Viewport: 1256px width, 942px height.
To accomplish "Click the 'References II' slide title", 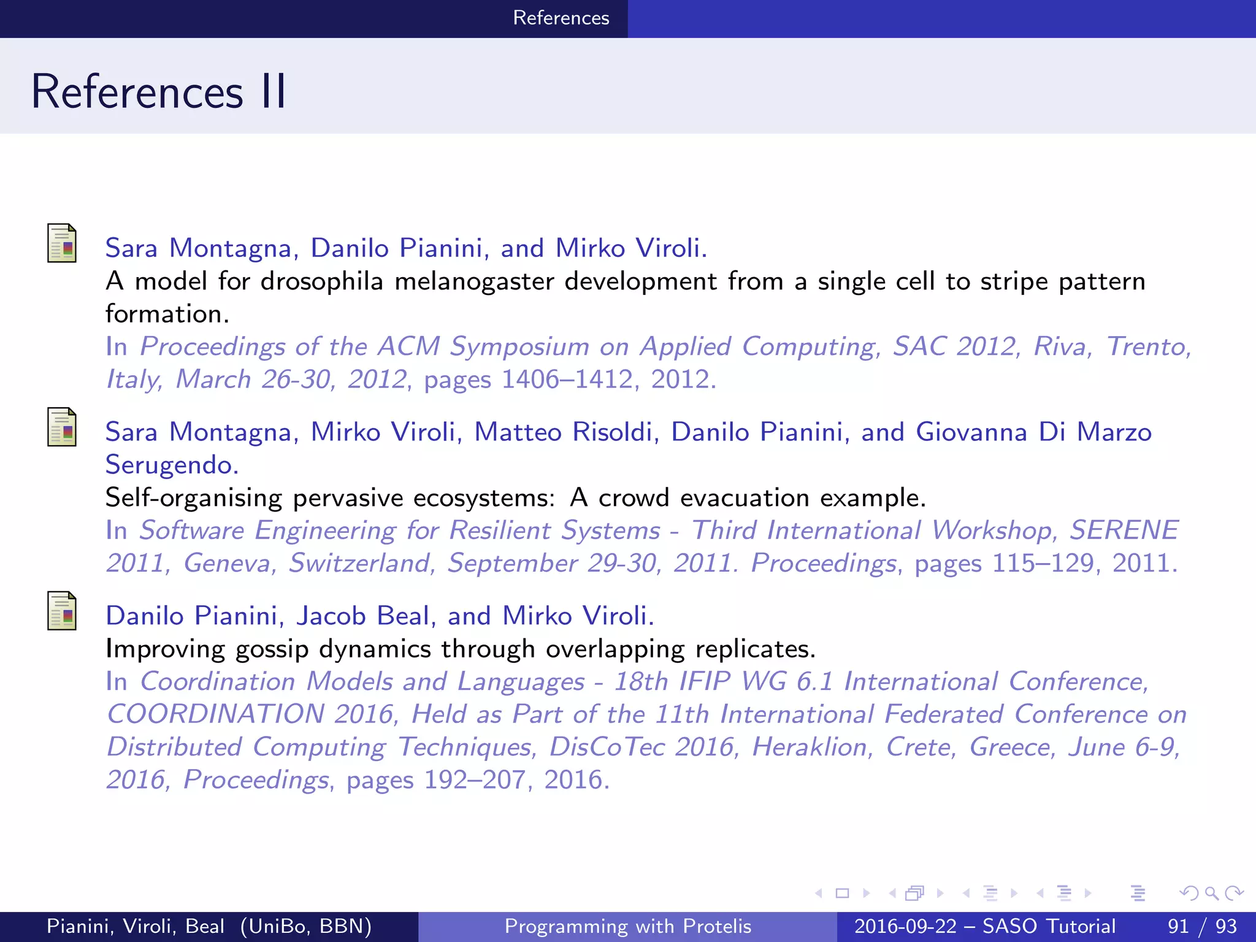I will pos(159,91).
